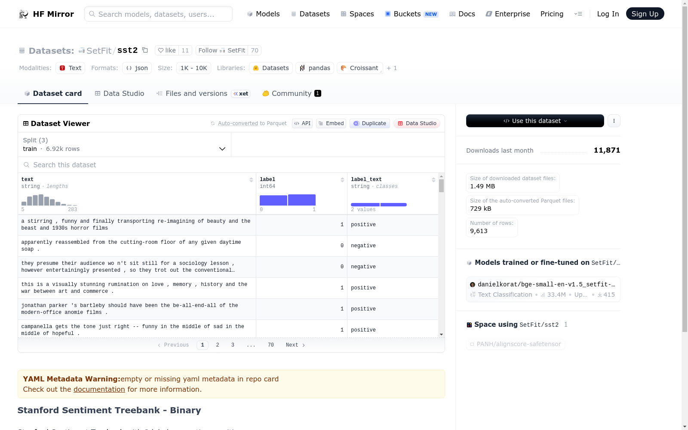The height and width of the screenshot is (430, 688).
Task: Click the Search this dataset field
Action: [x=231, y=165]
